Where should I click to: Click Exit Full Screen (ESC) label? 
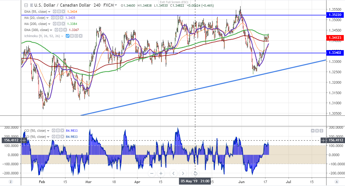pos(174,2)
